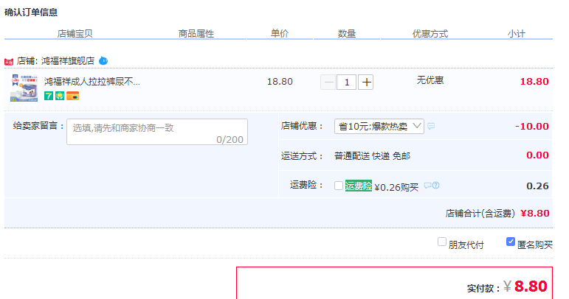This screenshot has height=299, width=569.
Task: Click the 店铺宝贝 column header
Action: [75, 34]
